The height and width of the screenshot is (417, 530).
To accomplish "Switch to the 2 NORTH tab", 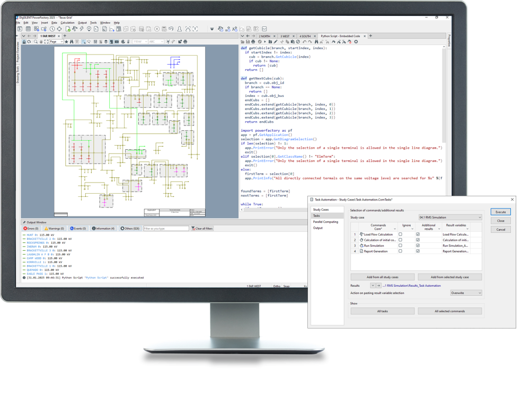I will click(264, 36).
